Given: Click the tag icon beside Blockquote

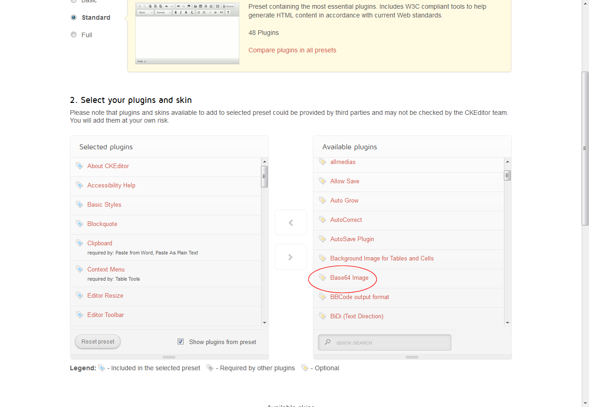Looking at the screenshot, I should point(79,224).
